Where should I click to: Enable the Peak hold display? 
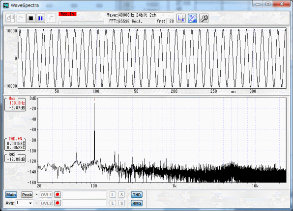tap(27, 195)
